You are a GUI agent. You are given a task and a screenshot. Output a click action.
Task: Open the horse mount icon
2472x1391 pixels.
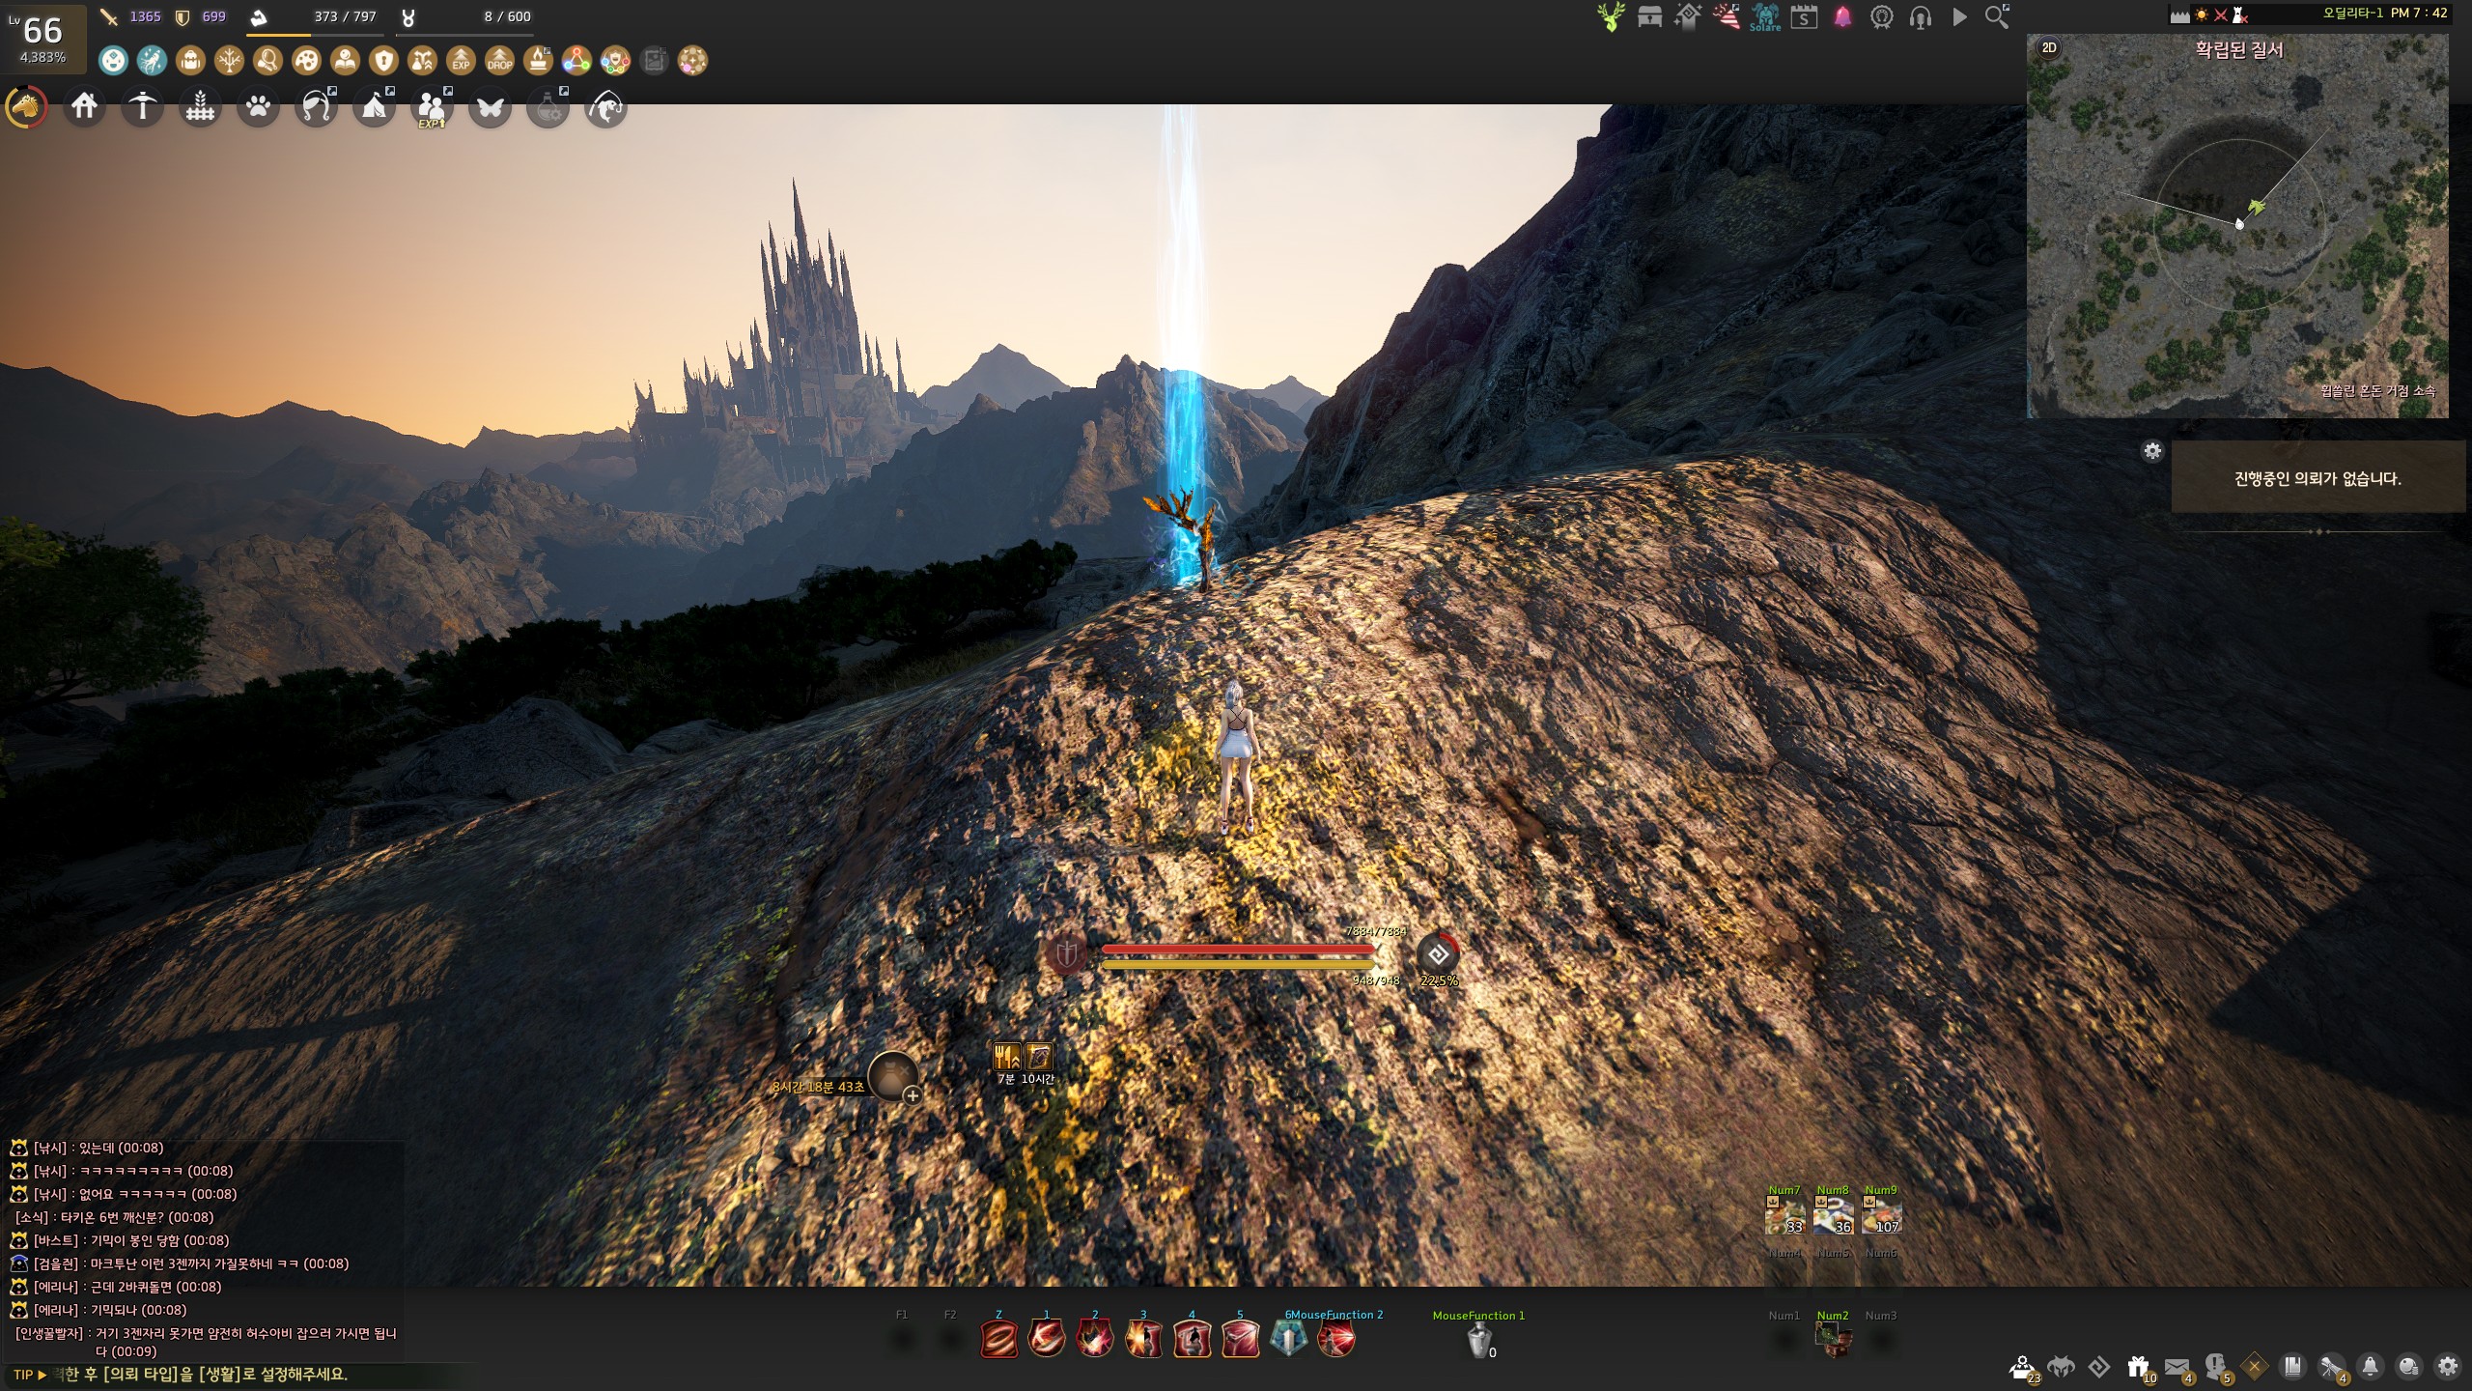point(26,107)
